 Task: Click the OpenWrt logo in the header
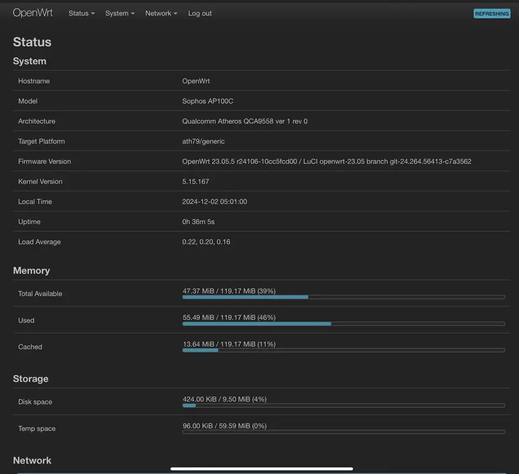[x=32, y=12]
